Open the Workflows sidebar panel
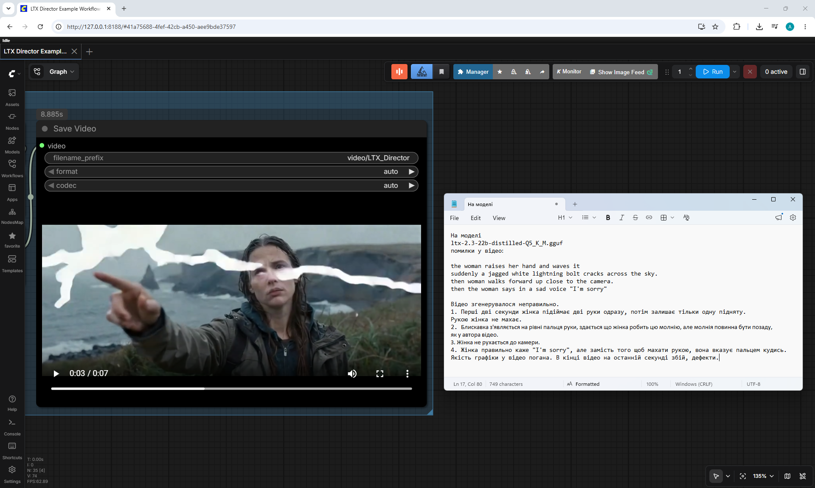 12,168
